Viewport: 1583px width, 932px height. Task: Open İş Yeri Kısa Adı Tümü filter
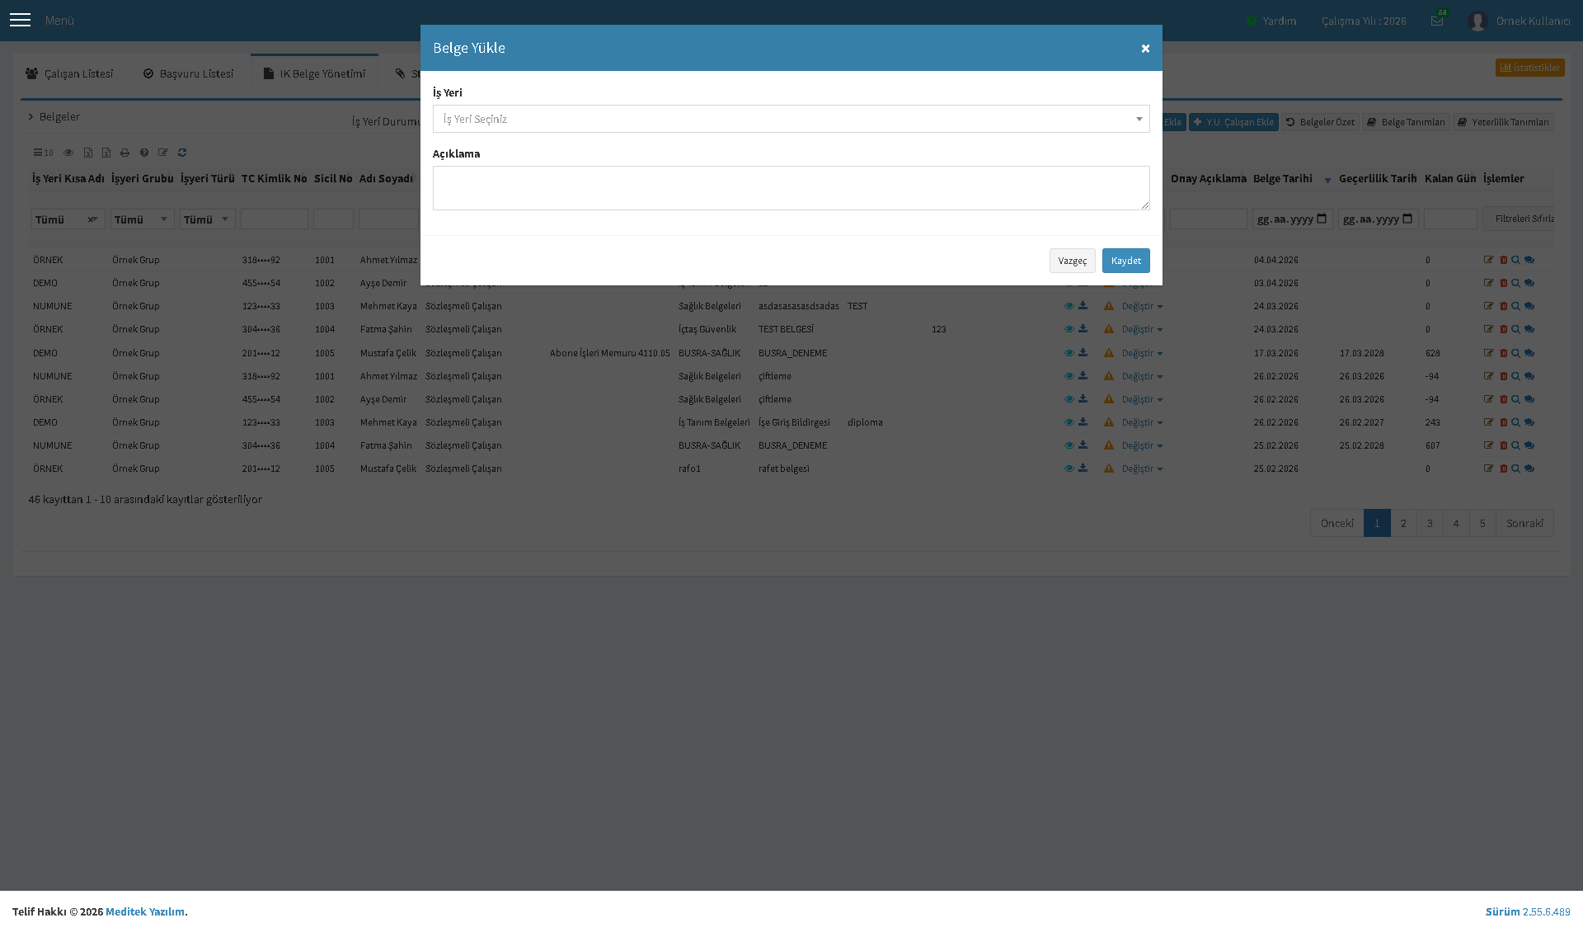(68, 219)
